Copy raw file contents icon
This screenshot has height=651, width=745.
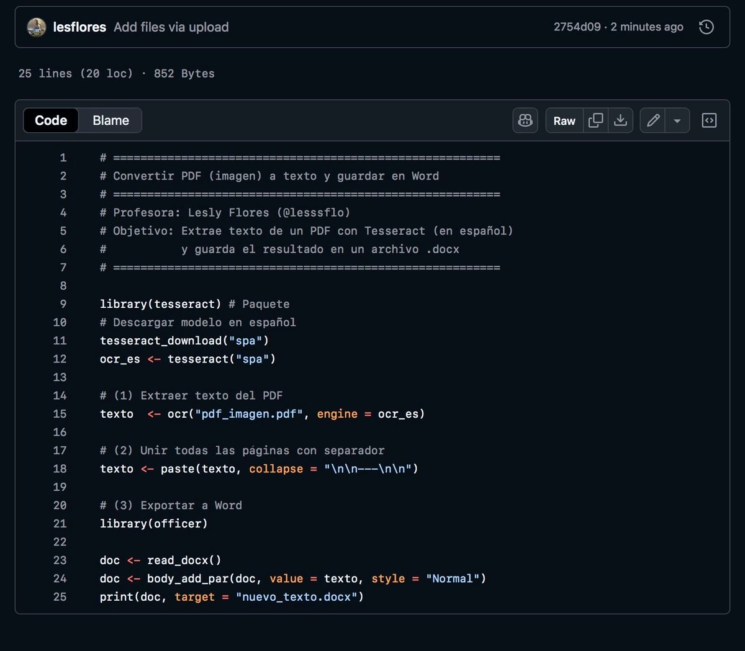point(595,120)
